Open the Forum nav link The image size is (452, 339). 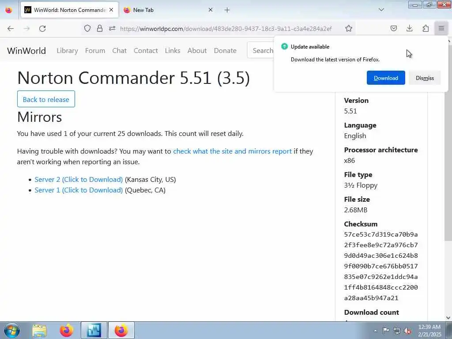[x=95, y=51]
